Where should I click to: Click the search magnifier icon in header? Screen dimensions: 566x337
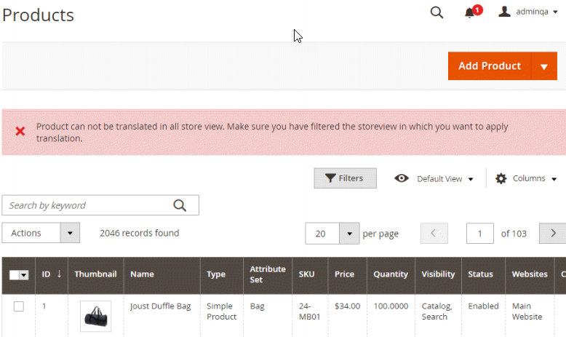[x=437, y=12]
